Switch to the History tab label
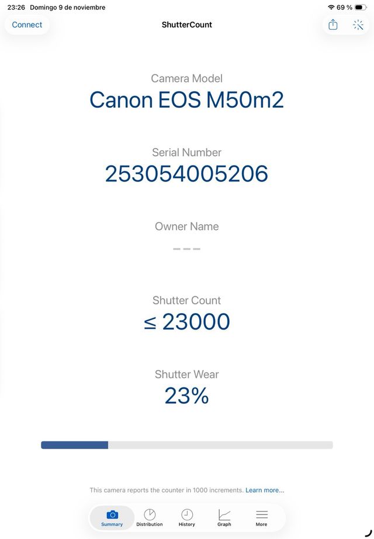Image resolution: width=374 pixels, height=539 pixels. [187, 524]
